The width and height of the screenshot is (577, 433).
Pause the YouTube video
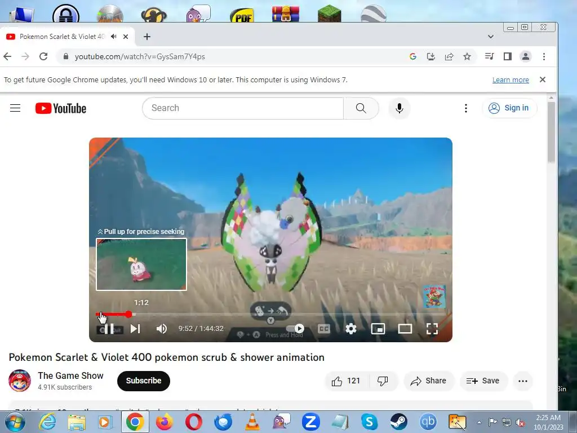pos(109,329)
